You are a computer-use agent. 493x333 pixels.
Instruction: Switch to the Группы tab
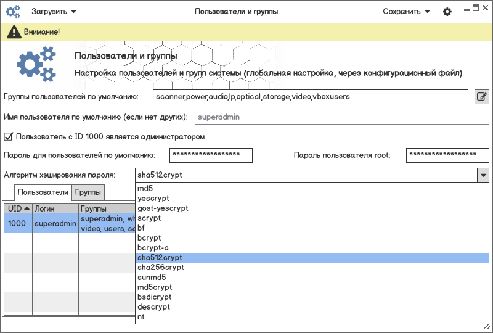pos(88,192)
